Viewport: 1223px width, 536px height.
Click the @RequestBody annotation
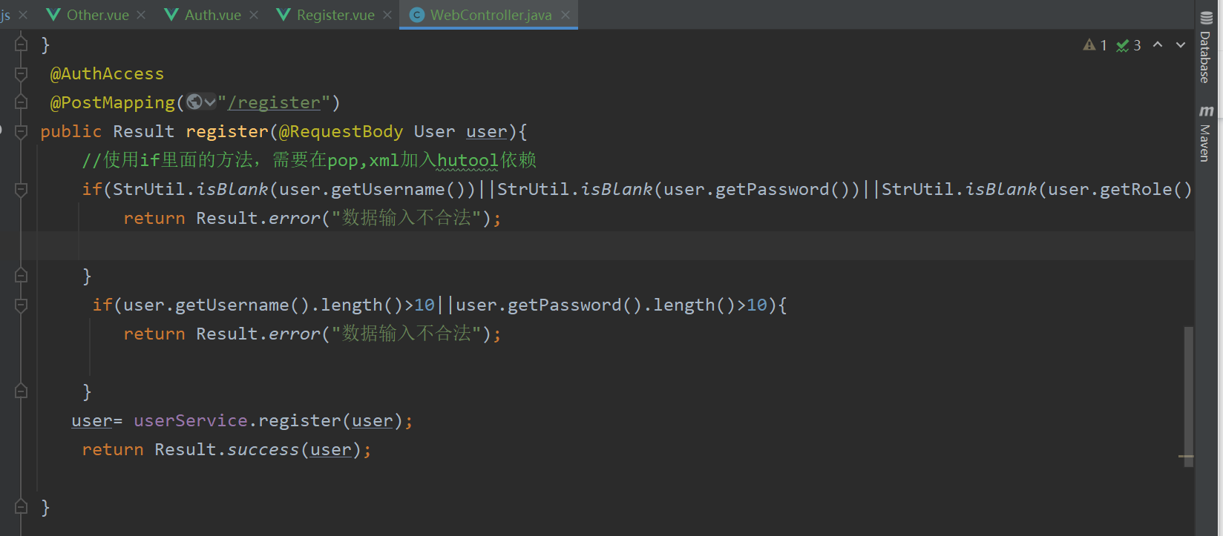coord(341,131)
